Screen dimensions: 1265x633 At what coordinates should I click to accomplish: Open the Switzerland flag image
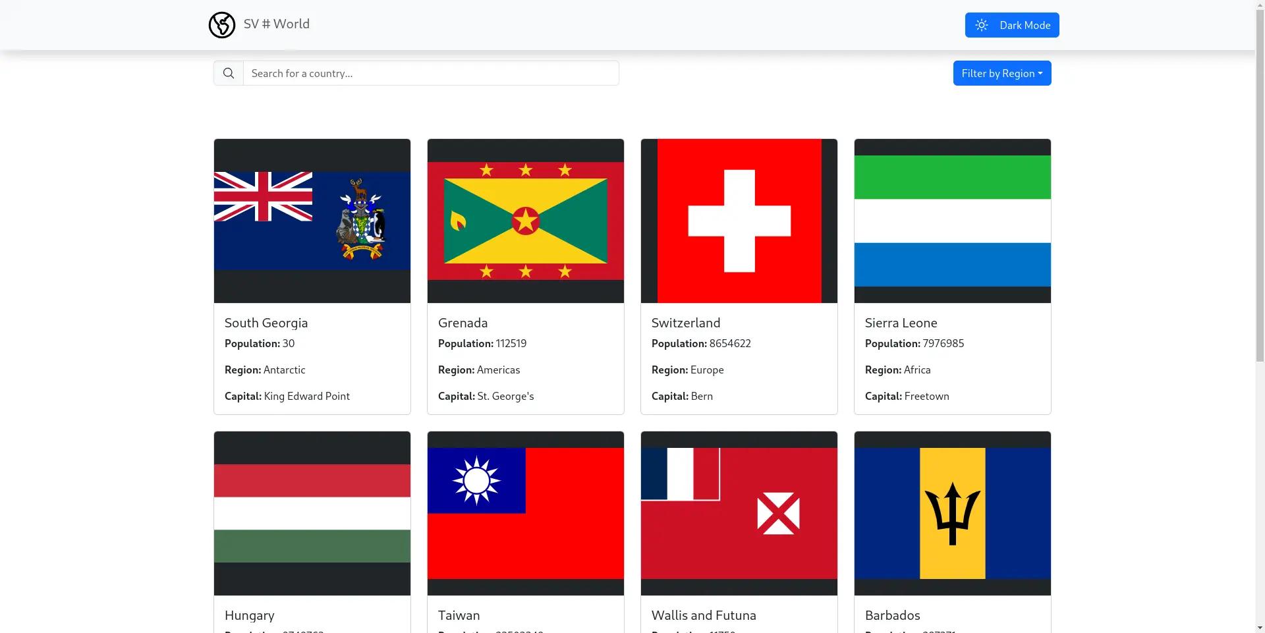click(x=739, y=221)
